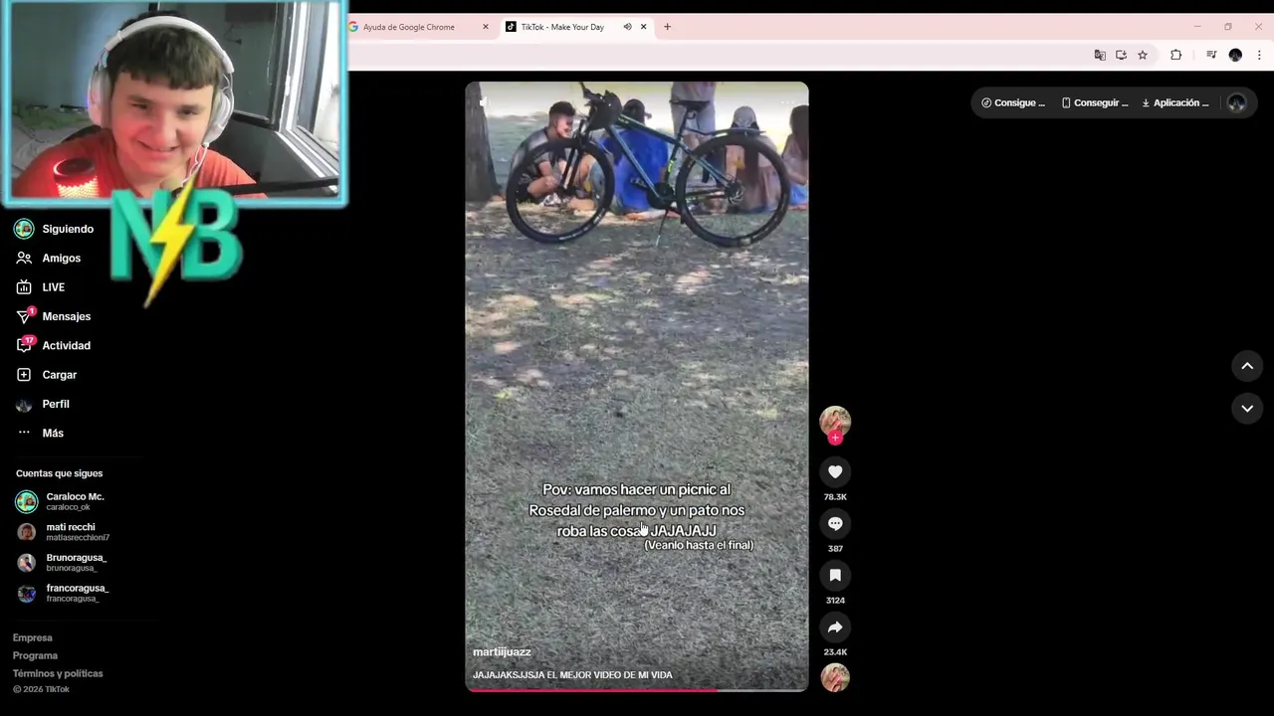Open creator avatar beside video

tap(835, 422)
